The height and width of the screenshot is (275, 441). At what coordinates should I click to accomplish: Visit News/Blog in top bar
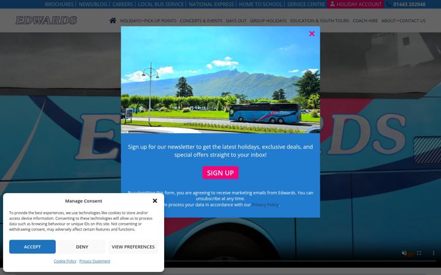click(x=93, y=4)
